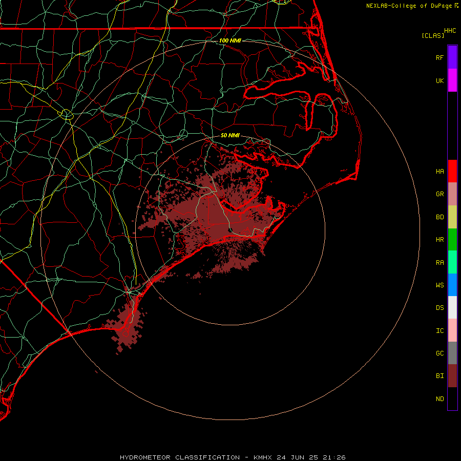
Task: Select the blue WS wet snow swatch
Action: tap(452, 285)
